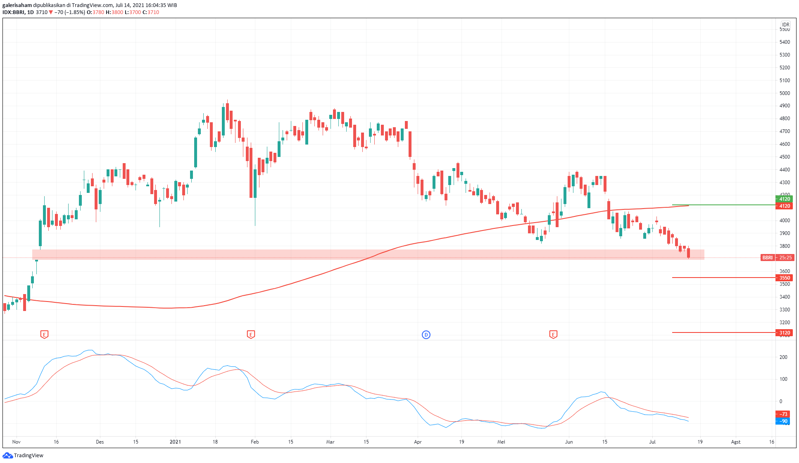Click the Nov label on time axis
The width and height of the screenshot is (799, 463).
coord(17,442)
